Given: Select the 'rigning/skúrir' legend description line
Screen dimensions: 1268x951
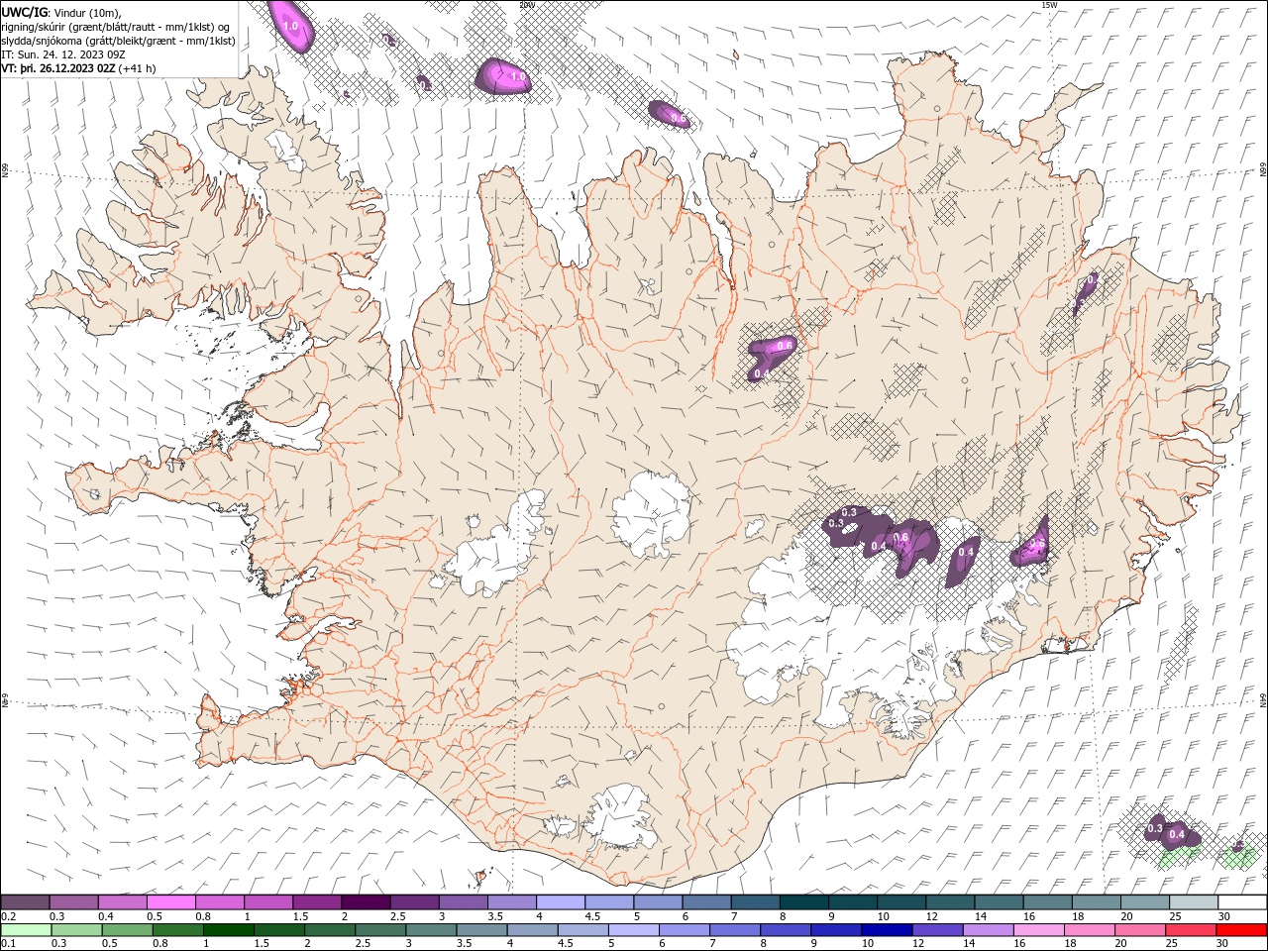Looking at the screenshot, I should pyautogui.click(x=116, y=27).
